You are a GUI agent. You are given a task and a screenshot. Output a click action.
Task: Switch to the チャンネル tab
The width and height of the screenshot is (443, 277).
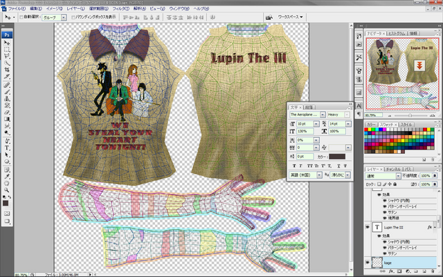tap(393, 169)
